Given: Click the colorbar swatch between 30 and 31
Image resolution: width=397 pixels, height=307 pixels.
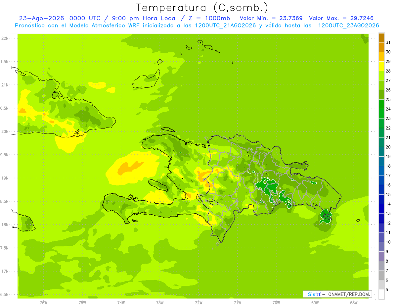Looking at the screenshot, I should coord(381,47).
